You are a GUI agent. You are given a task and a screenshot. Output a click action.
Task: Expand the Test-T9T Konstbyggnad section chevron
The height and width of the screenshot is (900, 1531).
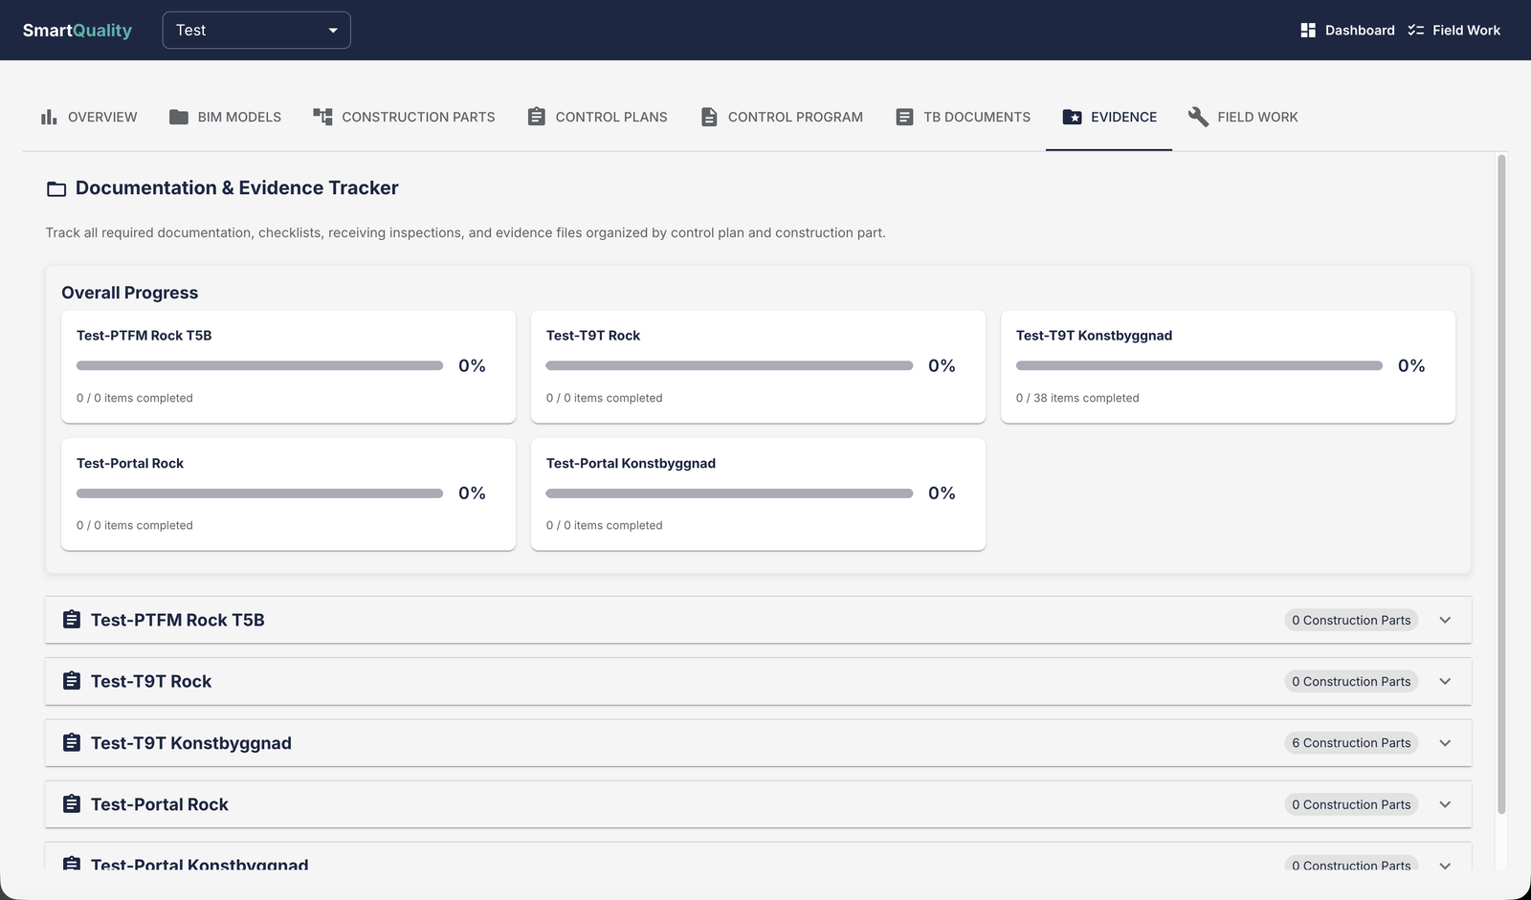[1445, 743]
